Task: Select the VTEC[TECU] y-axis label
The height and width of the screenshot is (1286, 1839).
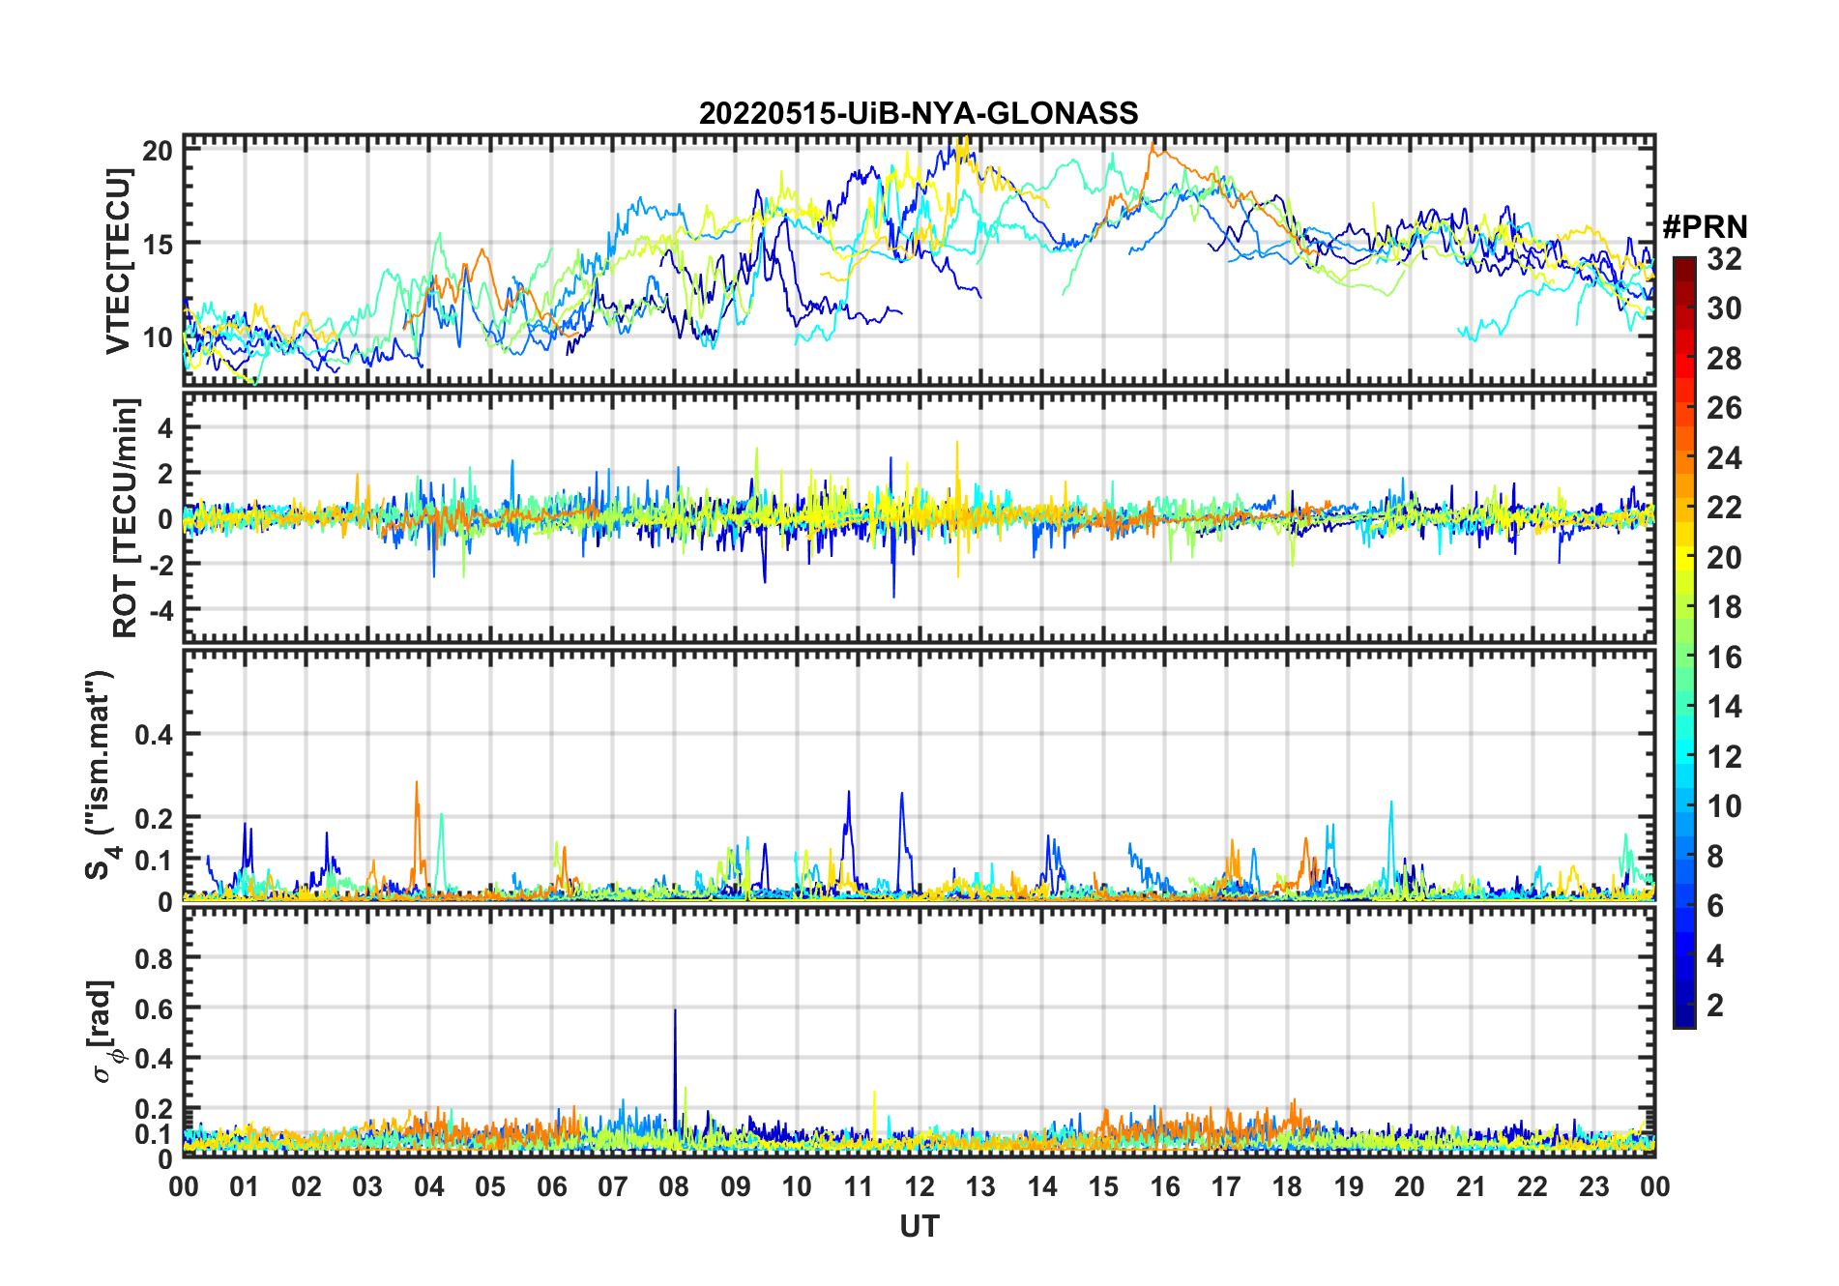Action: tap(118, 260)
